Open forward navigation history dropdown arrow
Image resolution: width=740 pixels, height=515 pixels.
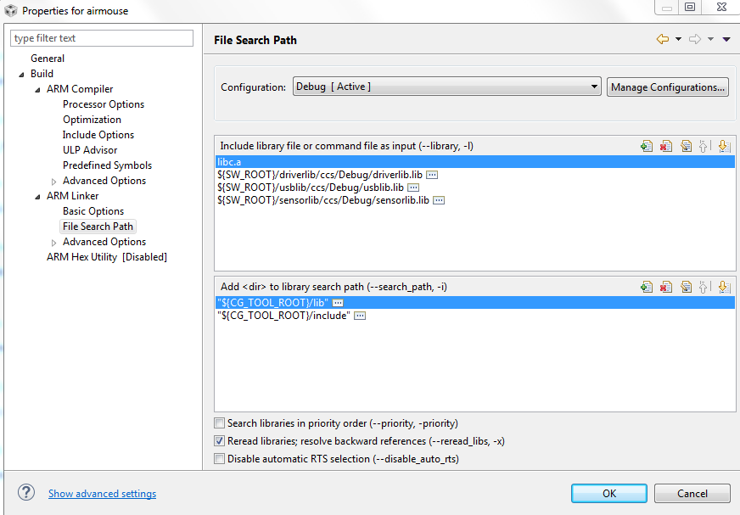click(710, 39)
